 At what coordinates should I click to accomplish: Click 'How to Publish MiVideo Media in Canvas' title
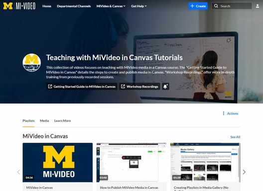(129, 188)
